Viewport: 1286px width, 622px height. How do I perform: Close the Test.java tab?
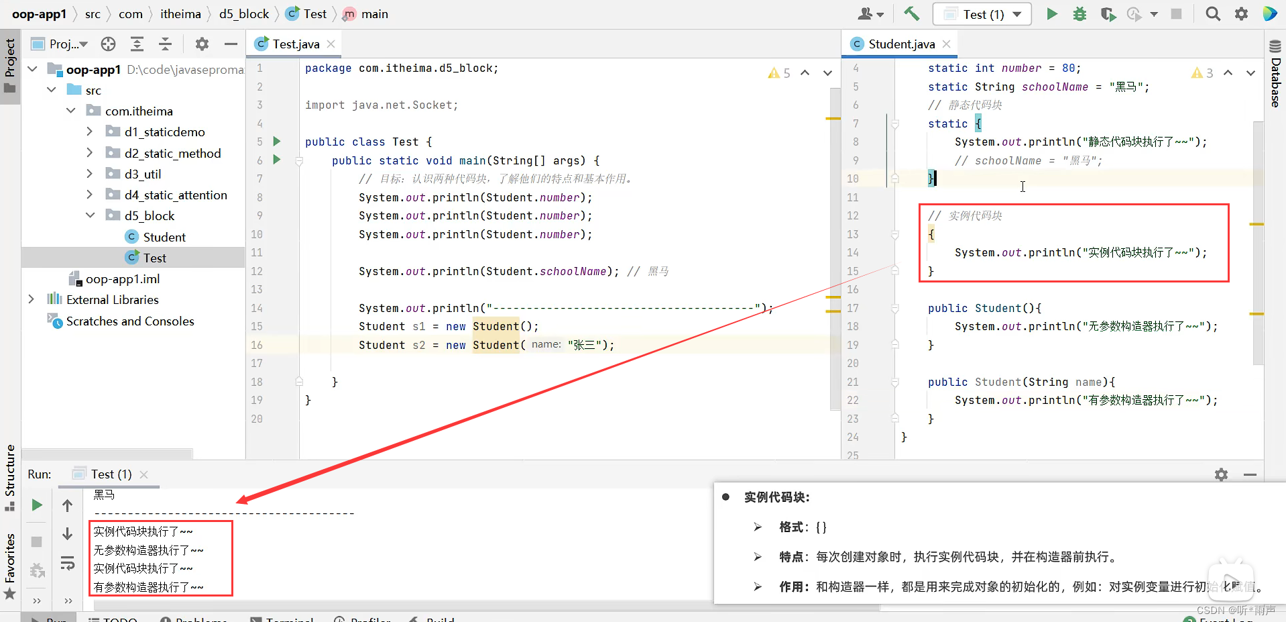tap(331, 44)
